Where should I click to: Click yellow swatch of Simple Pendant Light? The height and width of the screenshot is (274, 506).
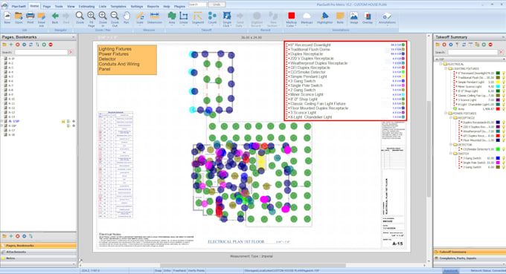tap(498, 82)
